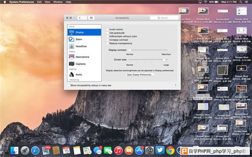Toggle Differentiate without color

pyautogui.click(x=108, y=37)
